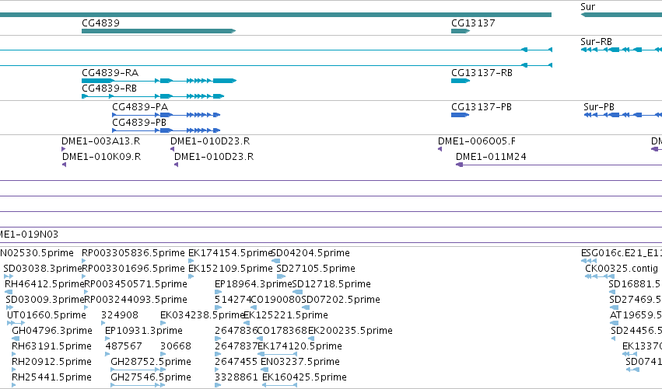Select the EK174120.5prime EST label
The image size is (662, 389).
[x=299, y=346]
